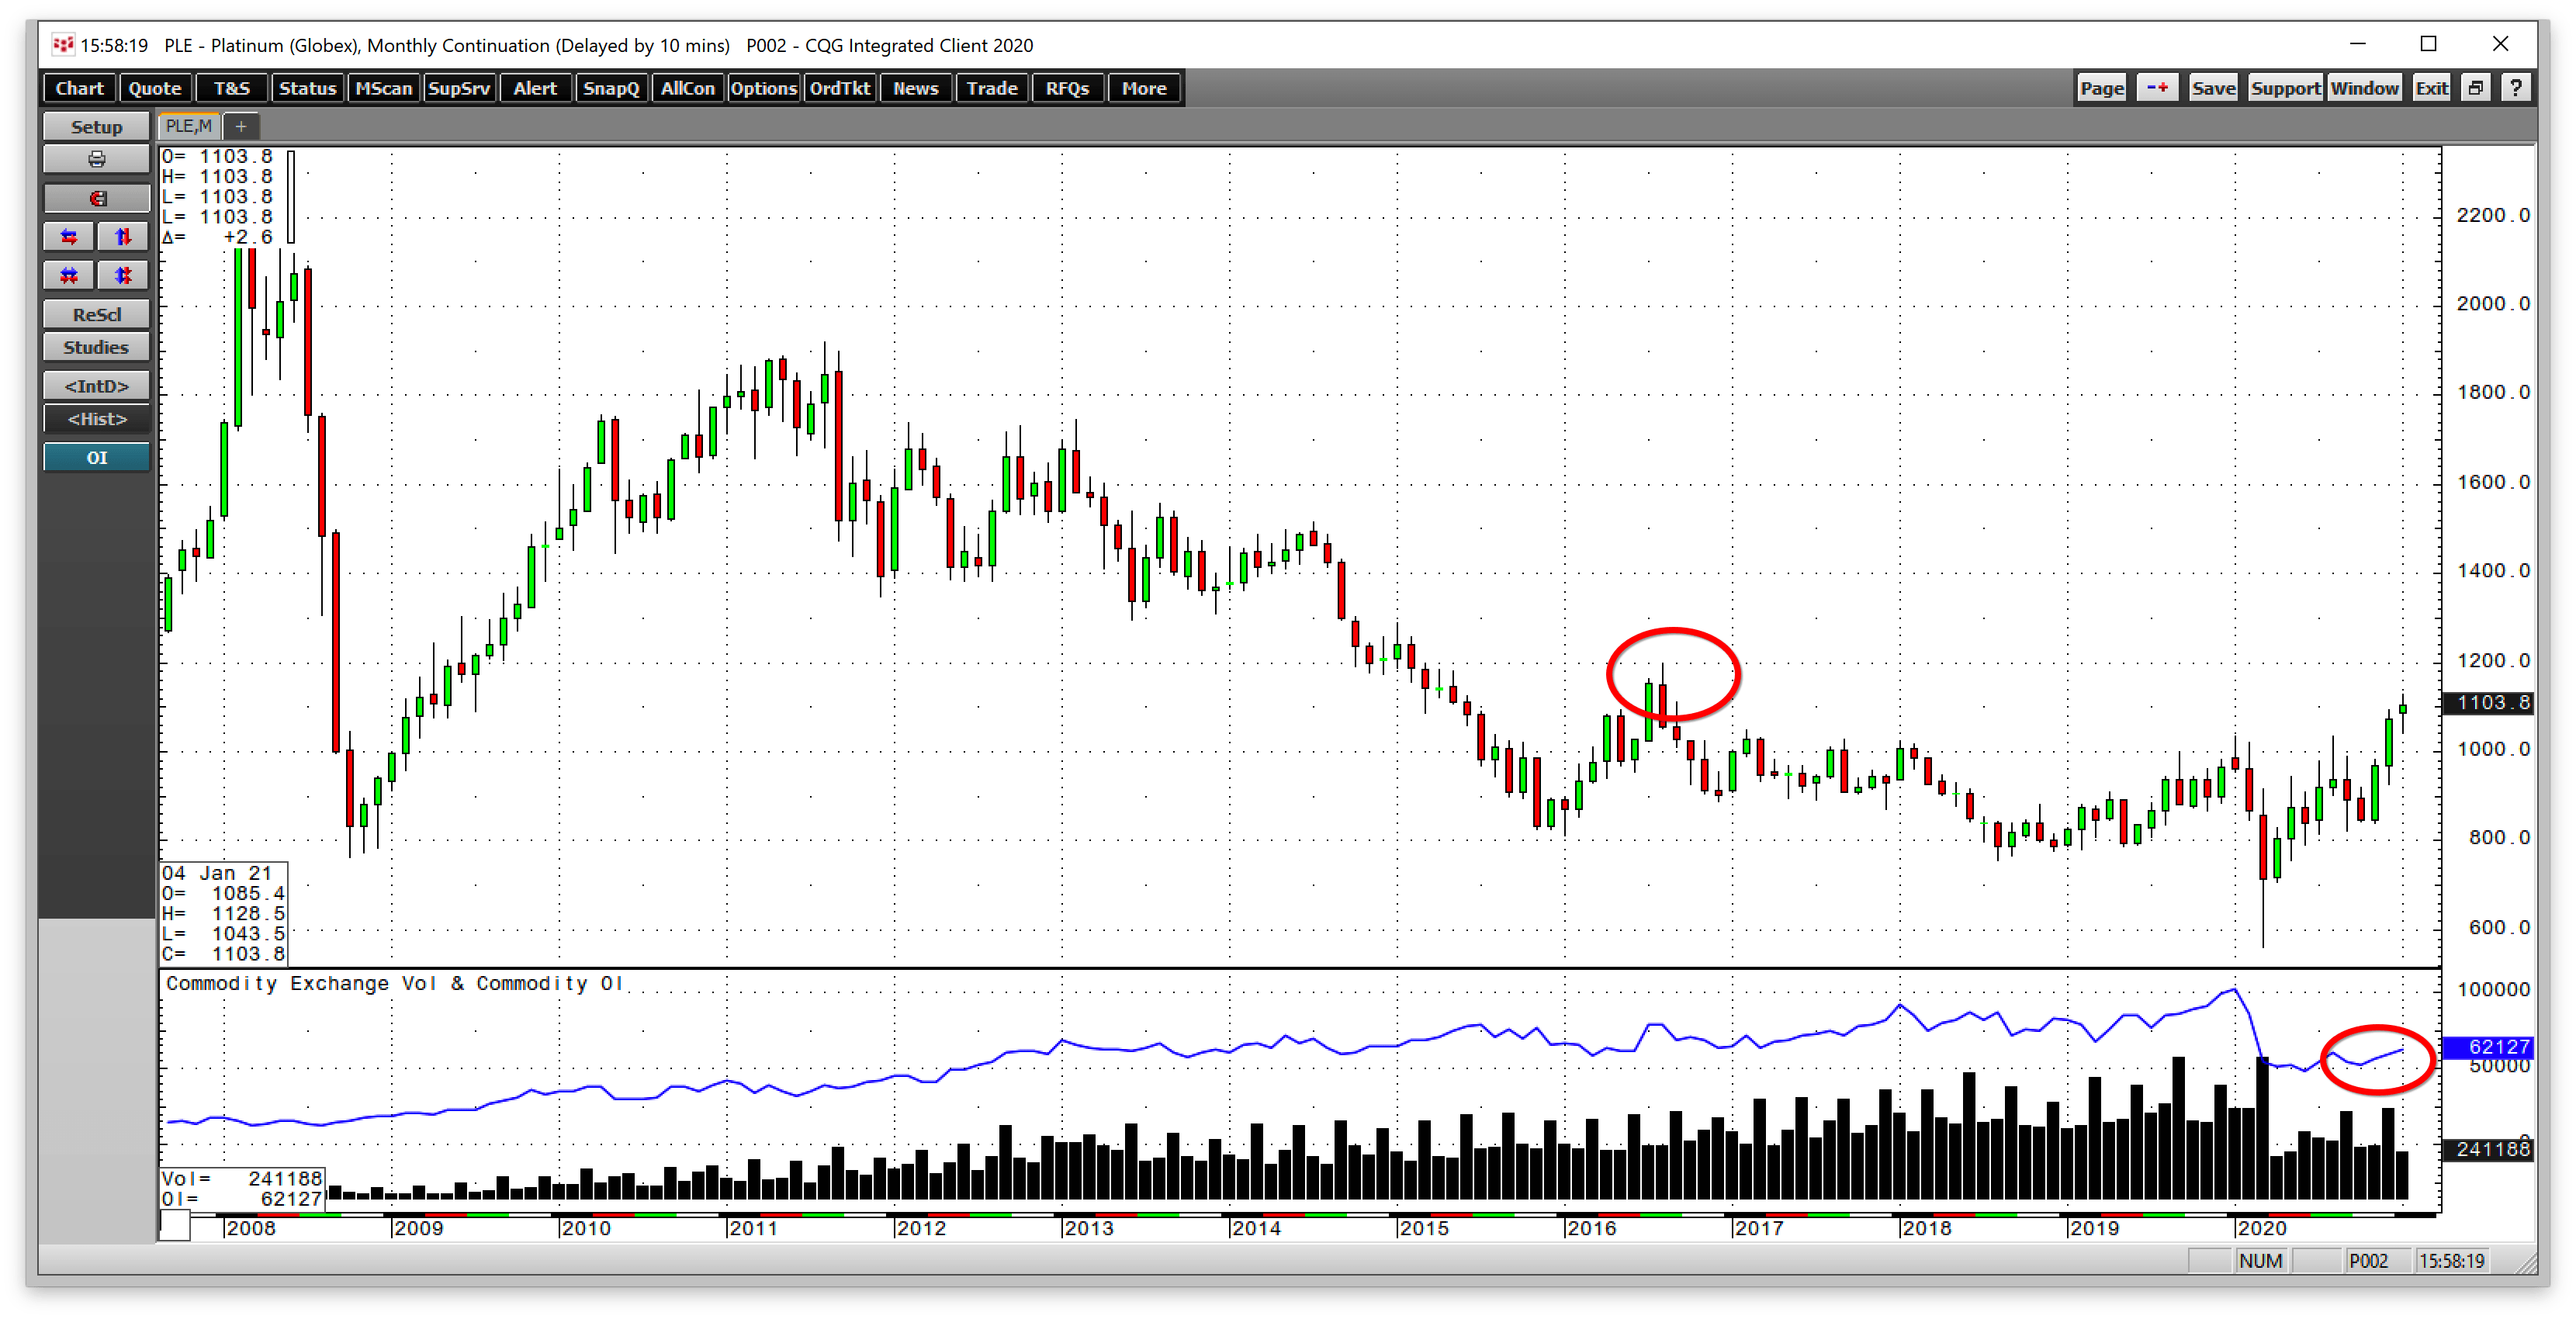2576x1319 pixels.
Task: Open the Status menu
Action: point(307,88)
